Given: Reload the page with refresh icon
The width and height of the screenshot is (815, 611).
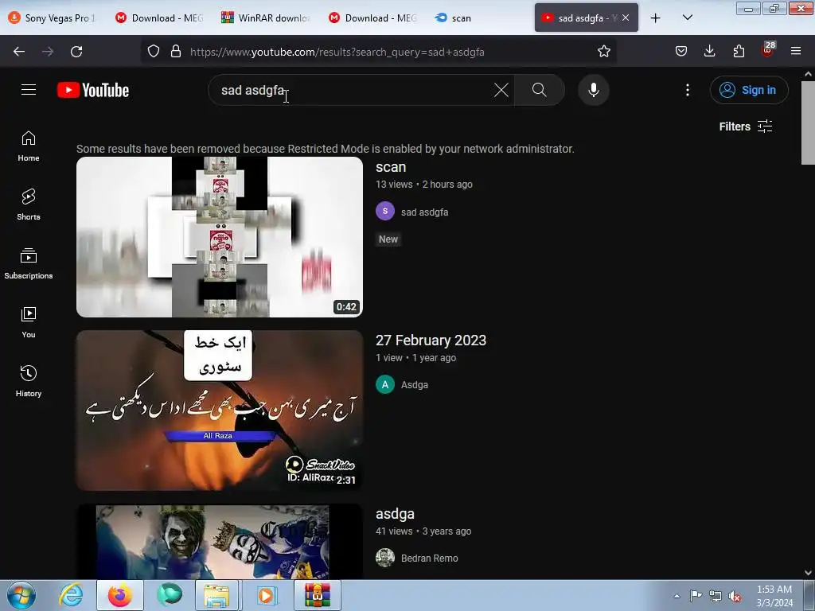Looking at the screenshot, I should 76,52.
